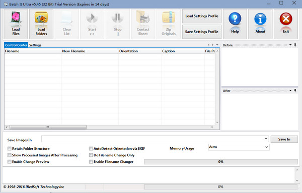
Task: Click the horizontal scrollbar thumb of file list
Action: [x=48, y=127]
